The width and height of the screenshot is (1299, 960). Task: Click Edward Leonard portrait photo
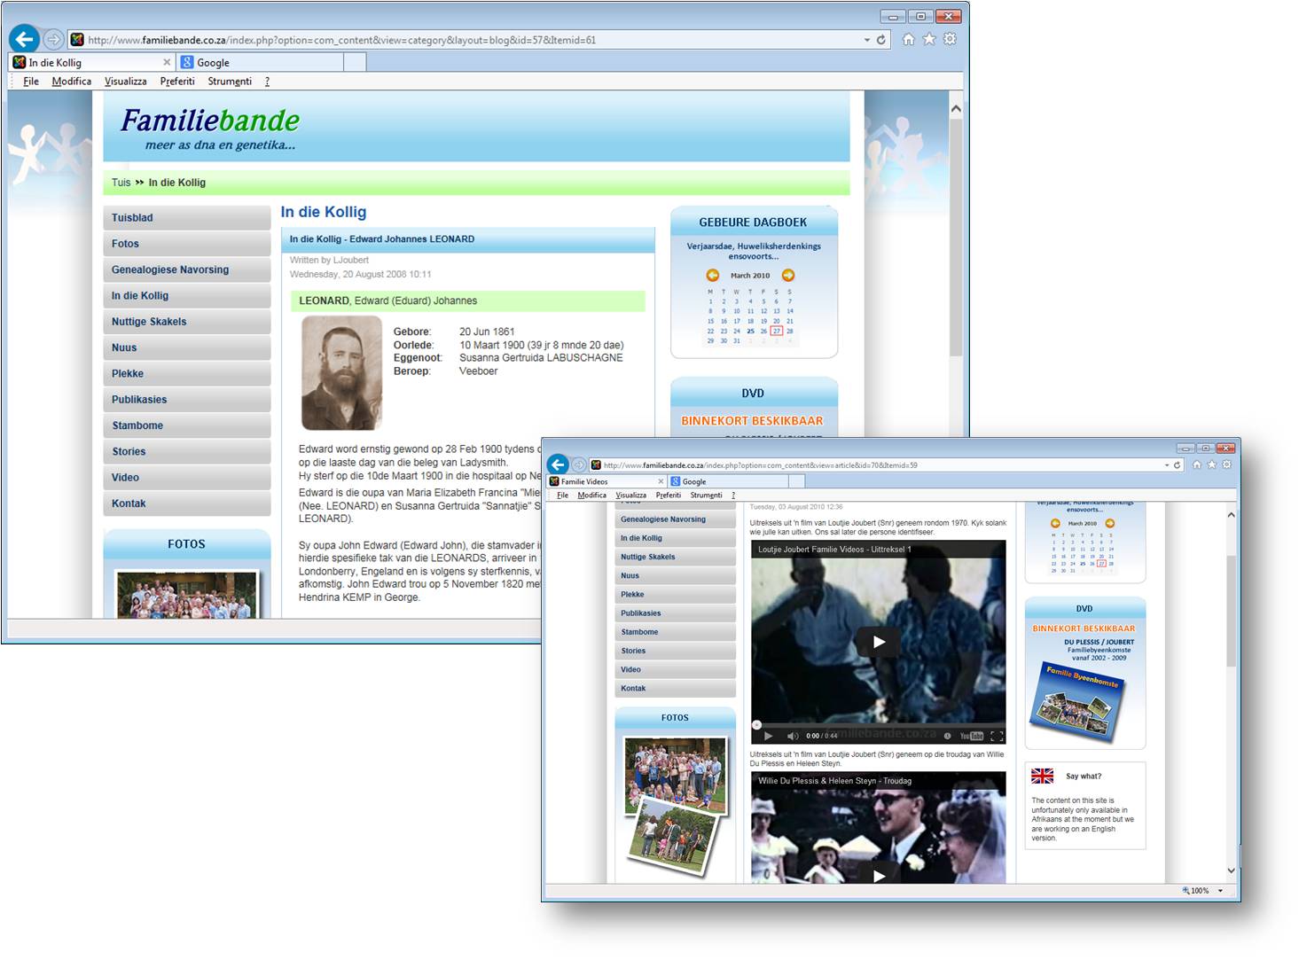(x=341, y=372)
